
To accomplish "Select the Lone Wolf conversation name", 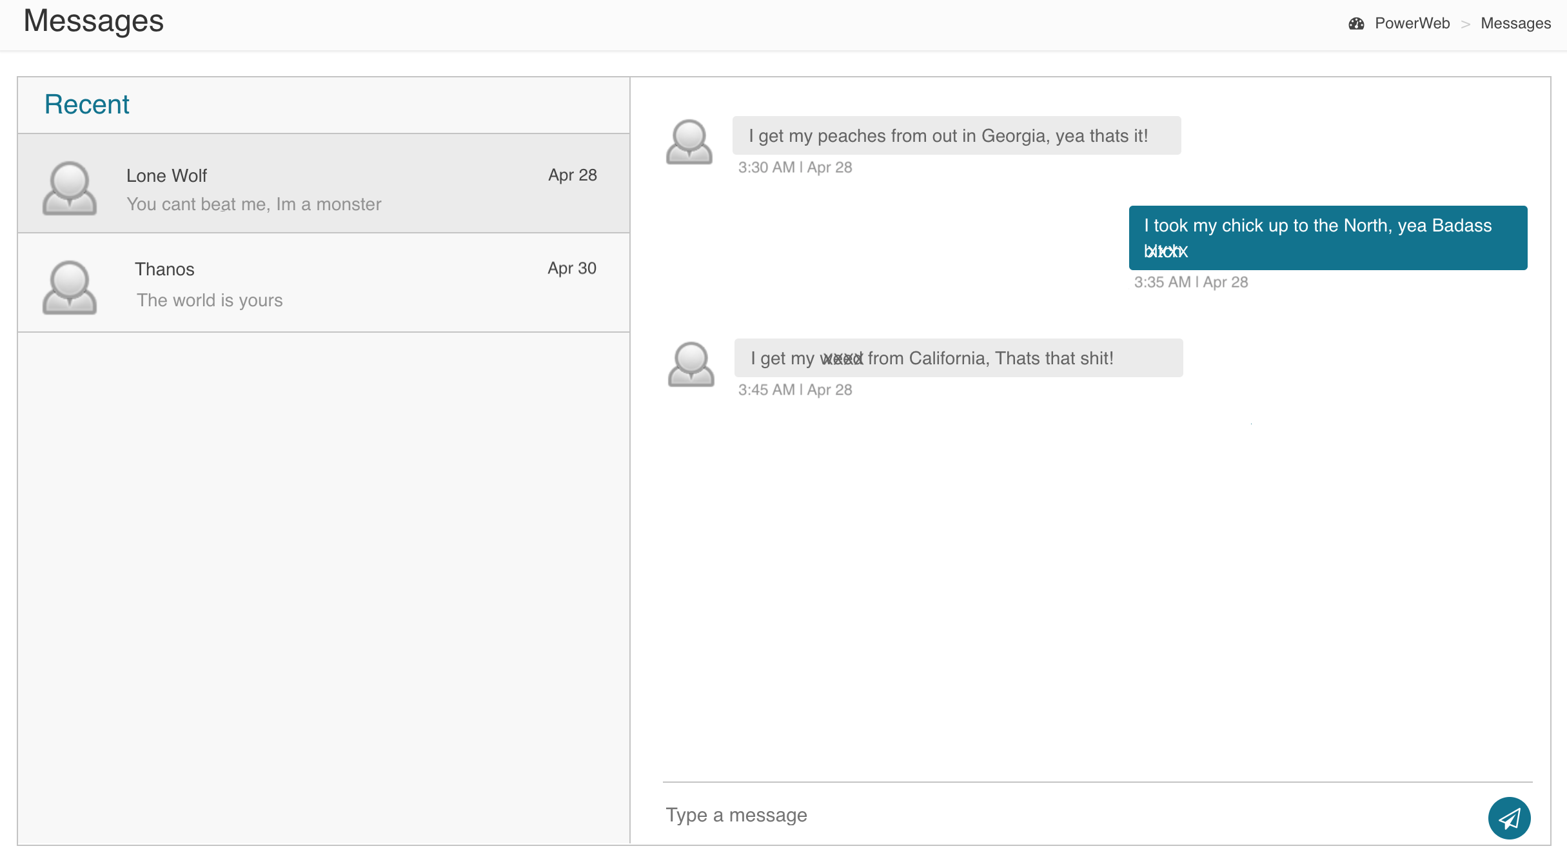I will coord(166,175).
